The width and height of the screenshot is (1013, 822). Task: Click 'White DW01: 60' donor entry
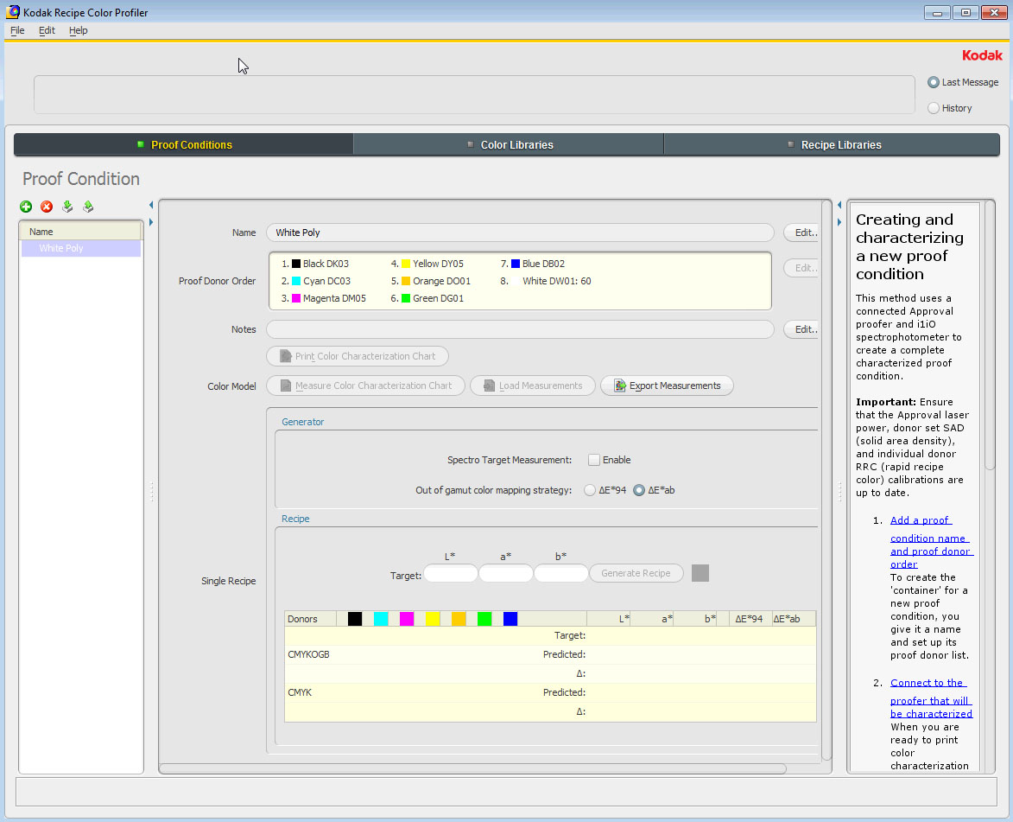tap(546, 281)
